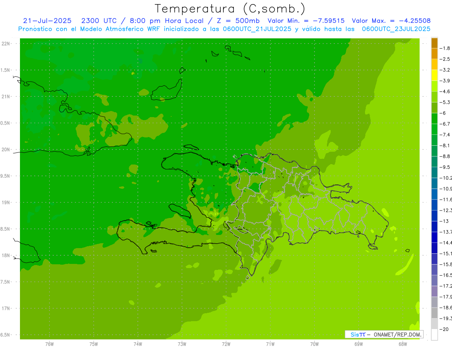Click the -9.5 legend value
452x349 pixels.
[x=446, y=167]
